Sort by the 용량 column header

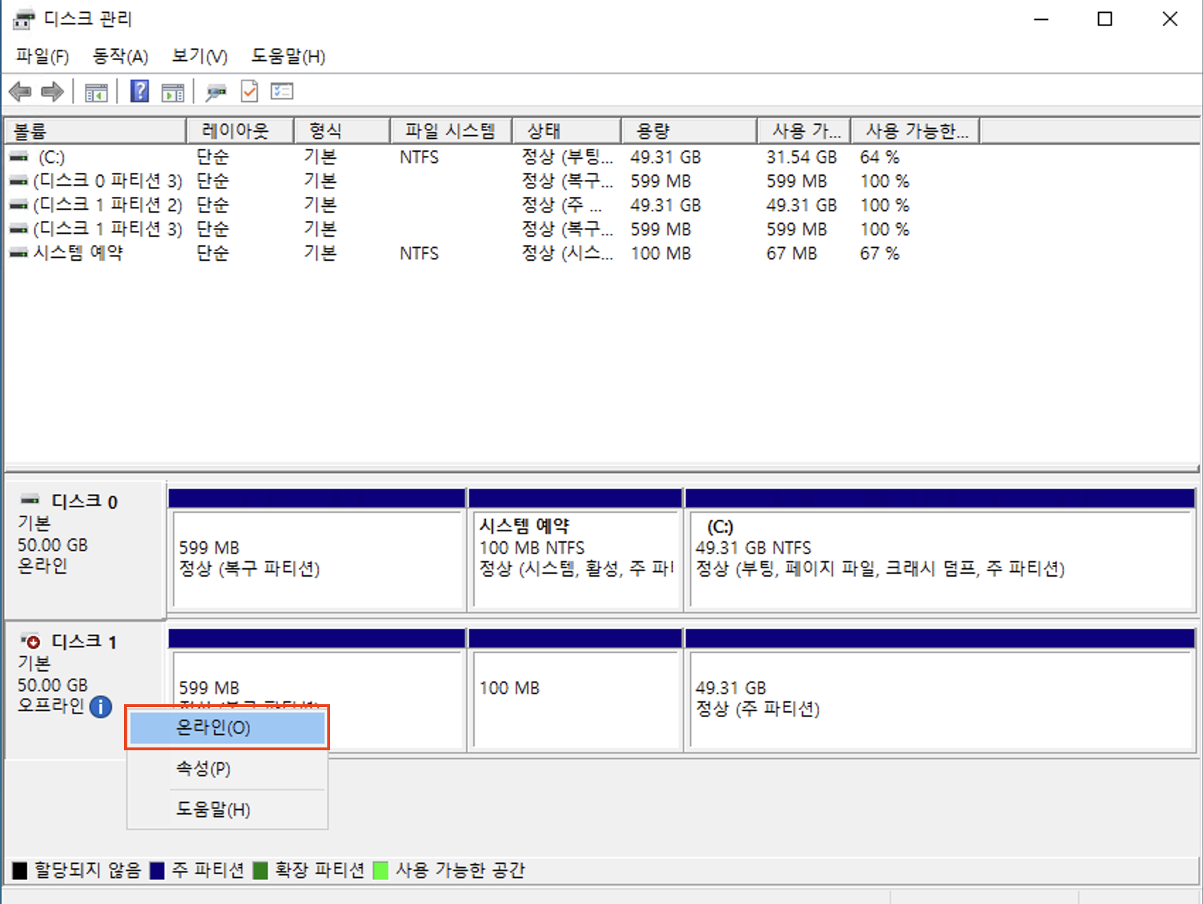[689, 130]
